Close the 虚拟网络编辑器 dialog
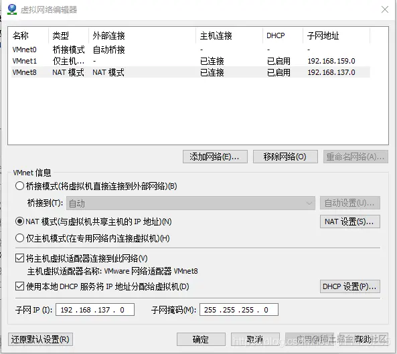Viewport: 397px width, 354px height. 385,9
